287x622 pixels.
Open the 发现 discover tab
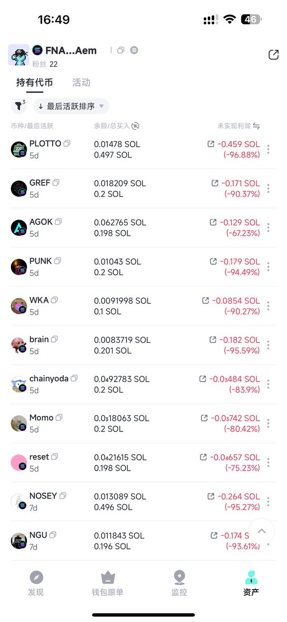tap(36, 584)
